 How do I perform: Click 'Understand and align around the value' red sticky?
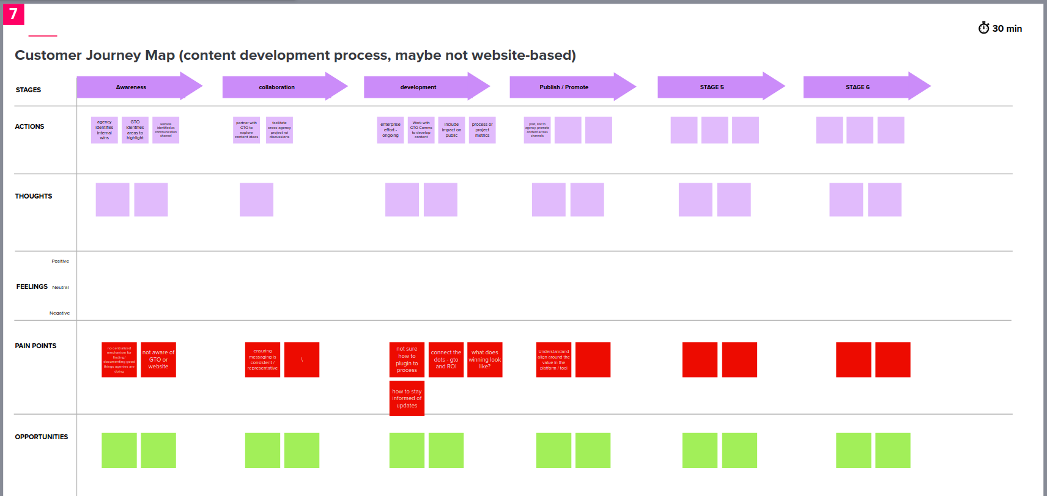(x=553, y=360)
